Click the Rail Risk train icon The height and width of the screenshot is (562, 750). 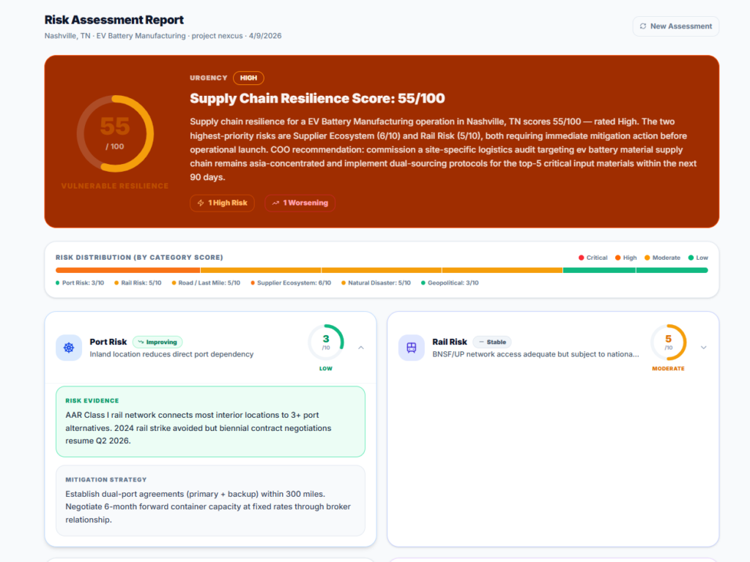point(412,348)
